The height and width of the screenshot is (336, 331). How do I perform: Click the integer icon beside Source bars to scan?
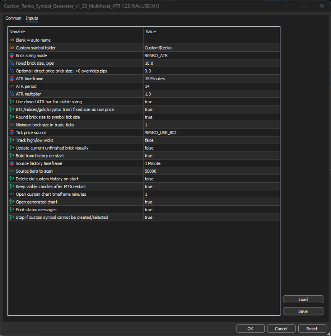tap(12, 171)
